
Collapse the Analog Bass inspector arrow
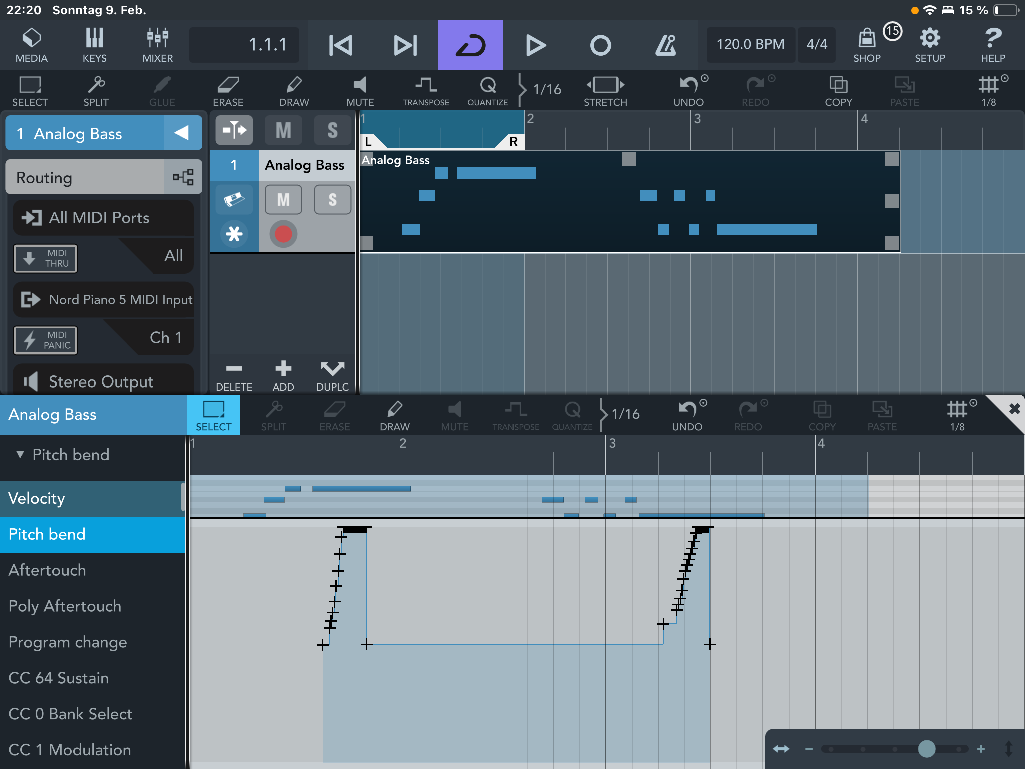(182, 133)
